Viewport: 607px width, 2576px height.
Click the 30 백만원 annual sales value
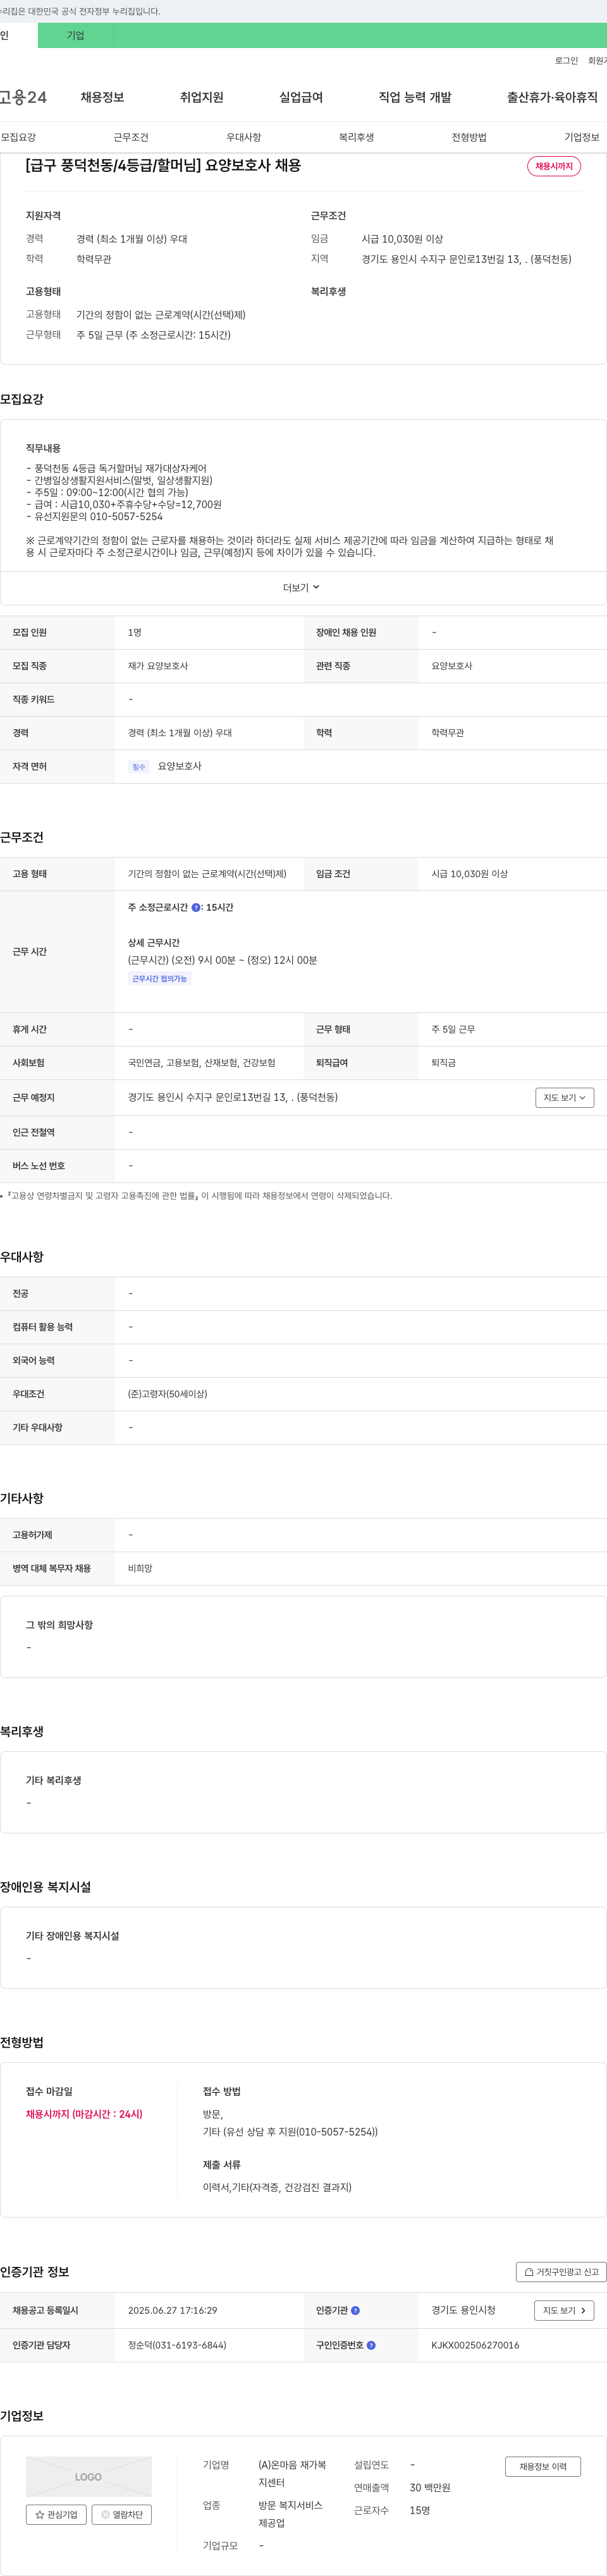click(430, 2488)
